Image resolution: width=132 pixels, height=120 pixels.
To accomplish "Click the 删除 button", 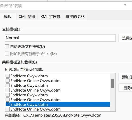I will pyautogui.click(x=125, y=88).
